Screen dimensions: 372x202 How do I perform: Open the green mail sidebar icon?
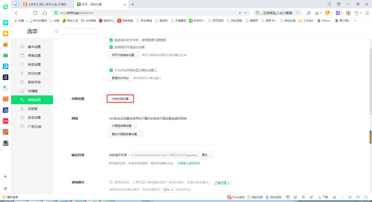pyautogui.click(x=6, y=56)
